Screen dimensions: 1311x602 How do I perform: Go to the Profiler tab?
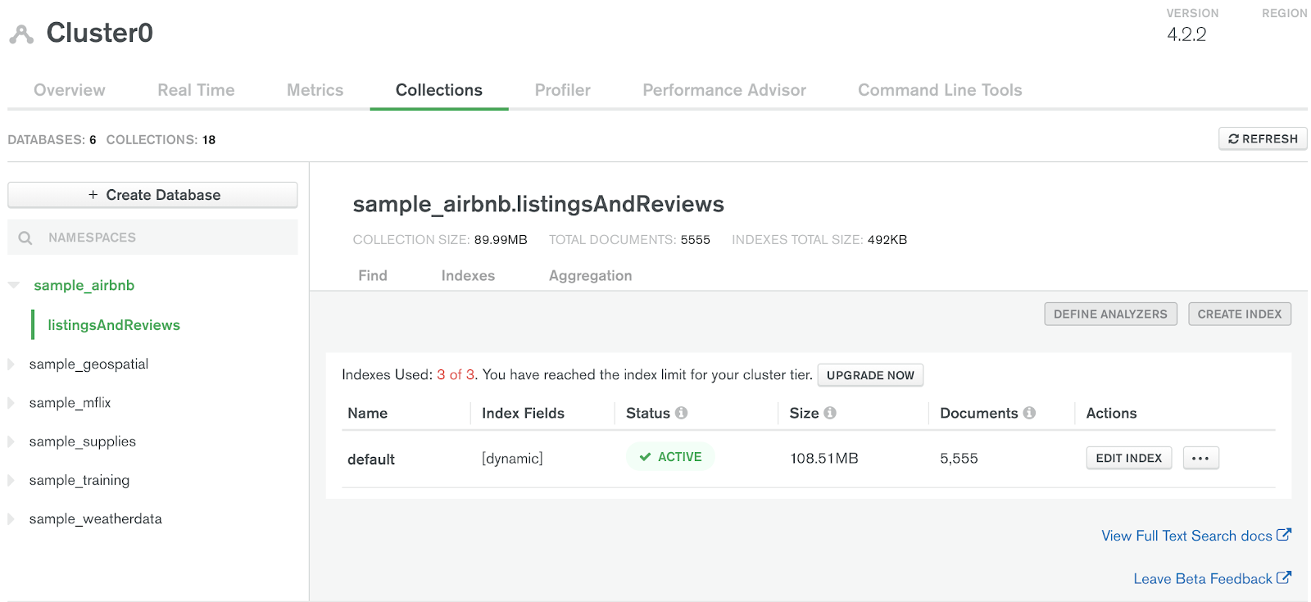click(563, 90)
